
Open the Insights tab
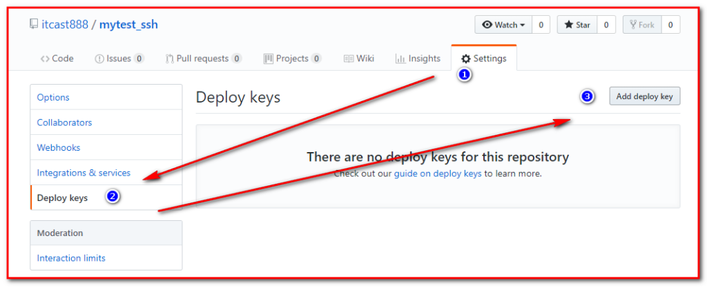(x=418, y=59)
